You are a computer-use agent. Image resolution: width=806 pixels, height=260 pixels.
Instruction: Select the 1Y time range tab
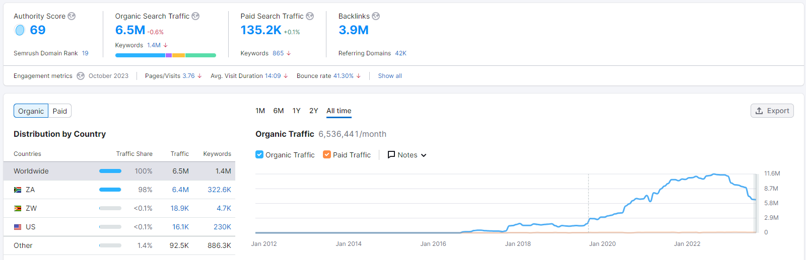click(296, 111)
